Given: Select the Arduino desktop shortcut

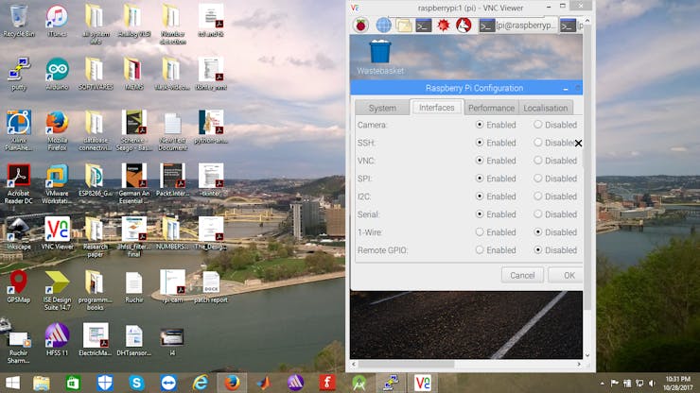Looking at the screenshot, I should pyautogui.click(x=57, y=74).
